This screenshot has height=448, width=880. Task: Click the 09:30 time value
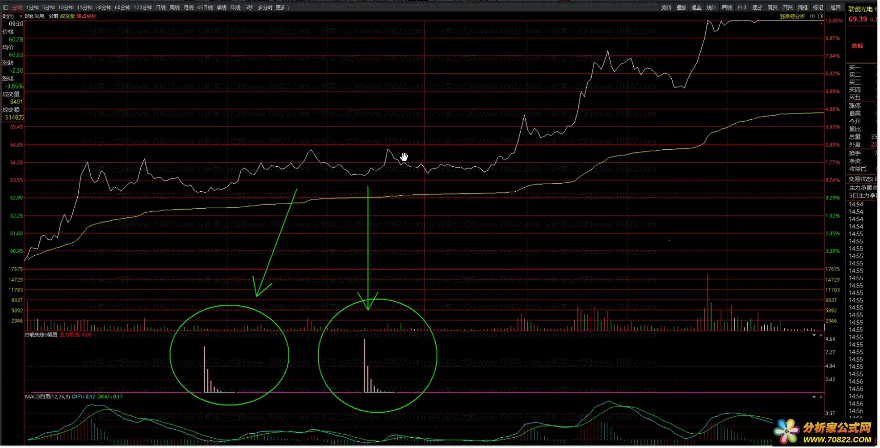[16, 24]
